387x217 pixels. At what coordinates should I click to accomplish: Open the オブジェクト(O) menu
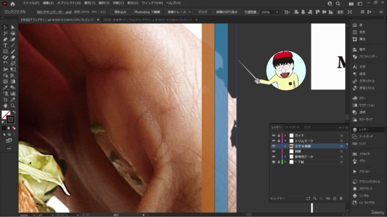click(69, 3)
